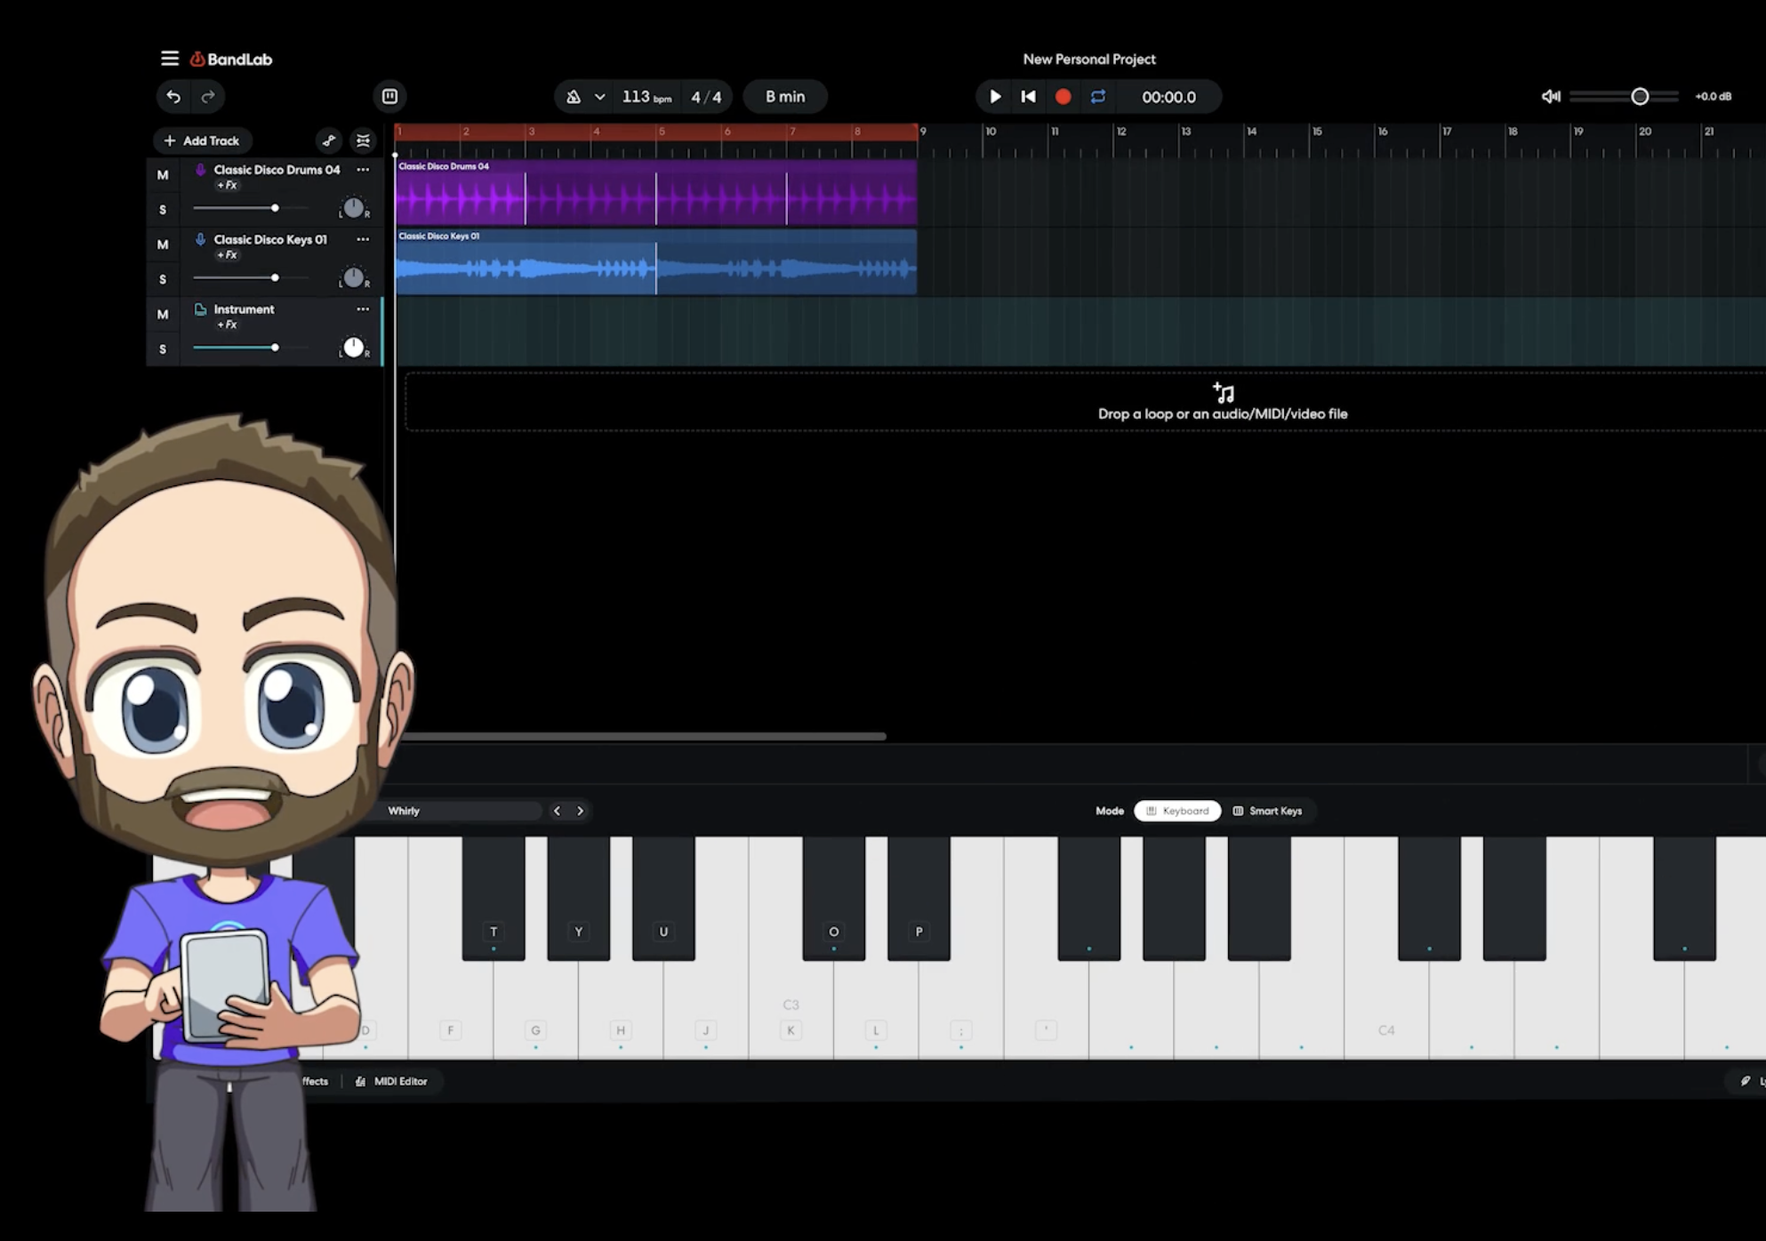Click the metronome icon
The width and height of the screenshot is (1766, 1241).
coord(574,97)
